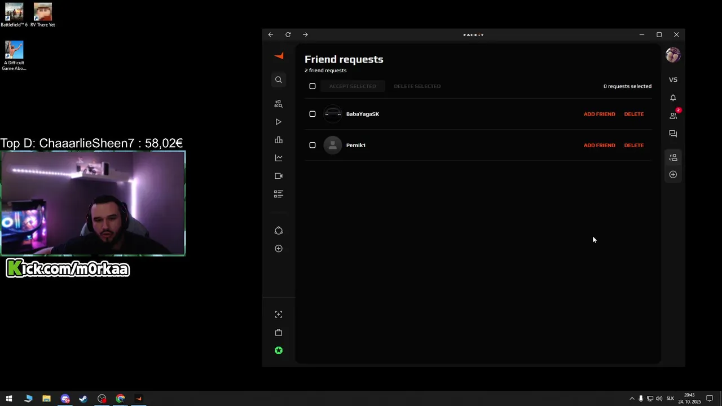Viewport: 722px width, 406px height.
Task: Click the FACEIT taskbar icon
Action: click(x=139, y=399)
